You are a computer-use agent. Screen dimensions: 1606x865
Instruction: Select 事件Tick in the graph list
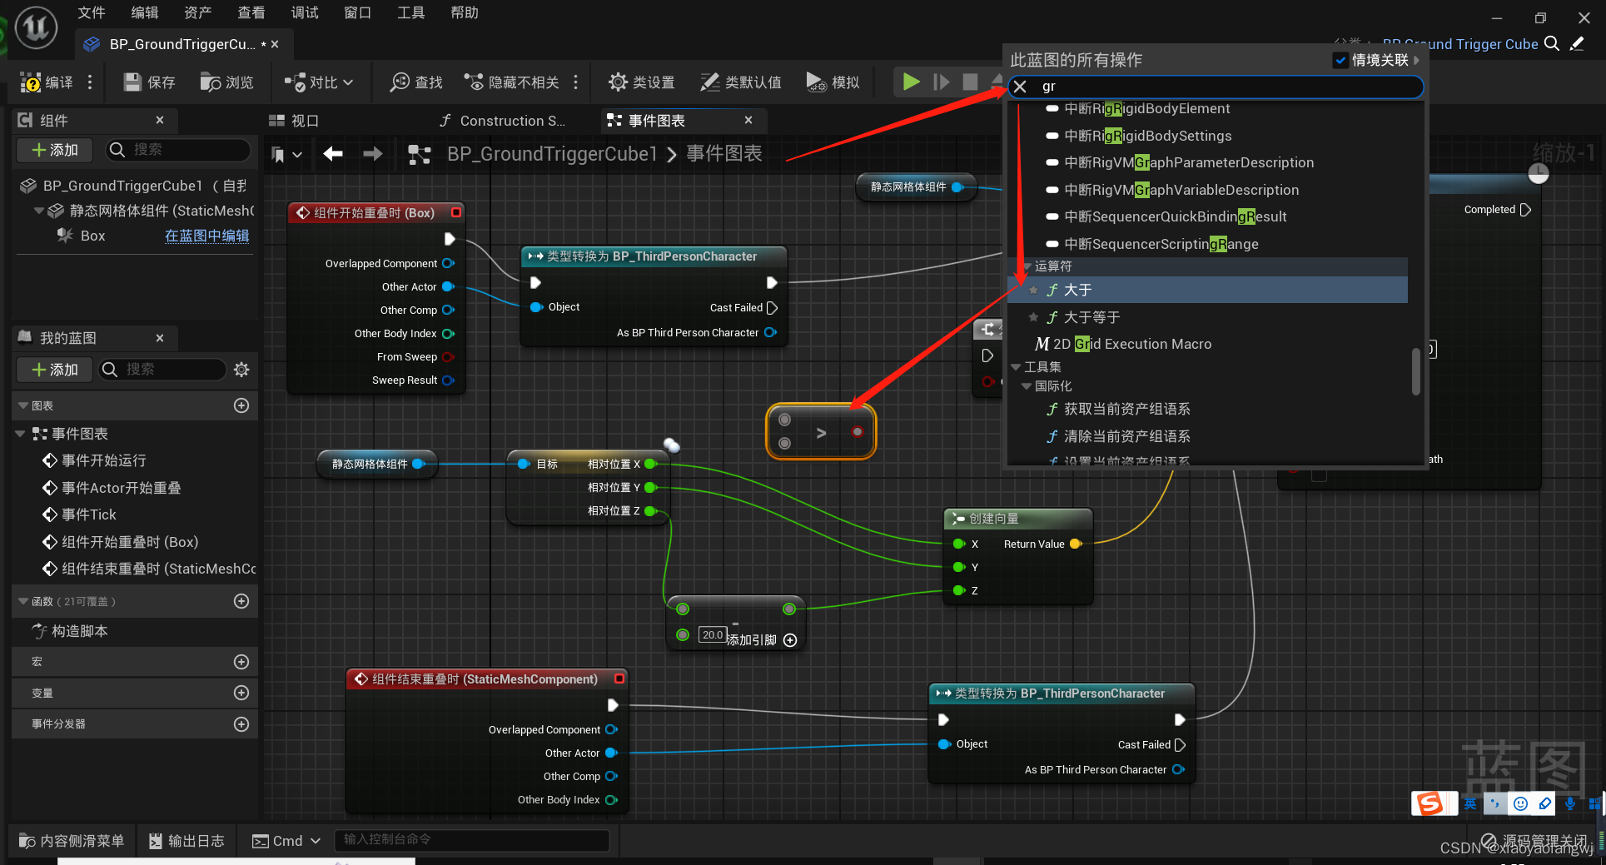[x=89, y=515]
